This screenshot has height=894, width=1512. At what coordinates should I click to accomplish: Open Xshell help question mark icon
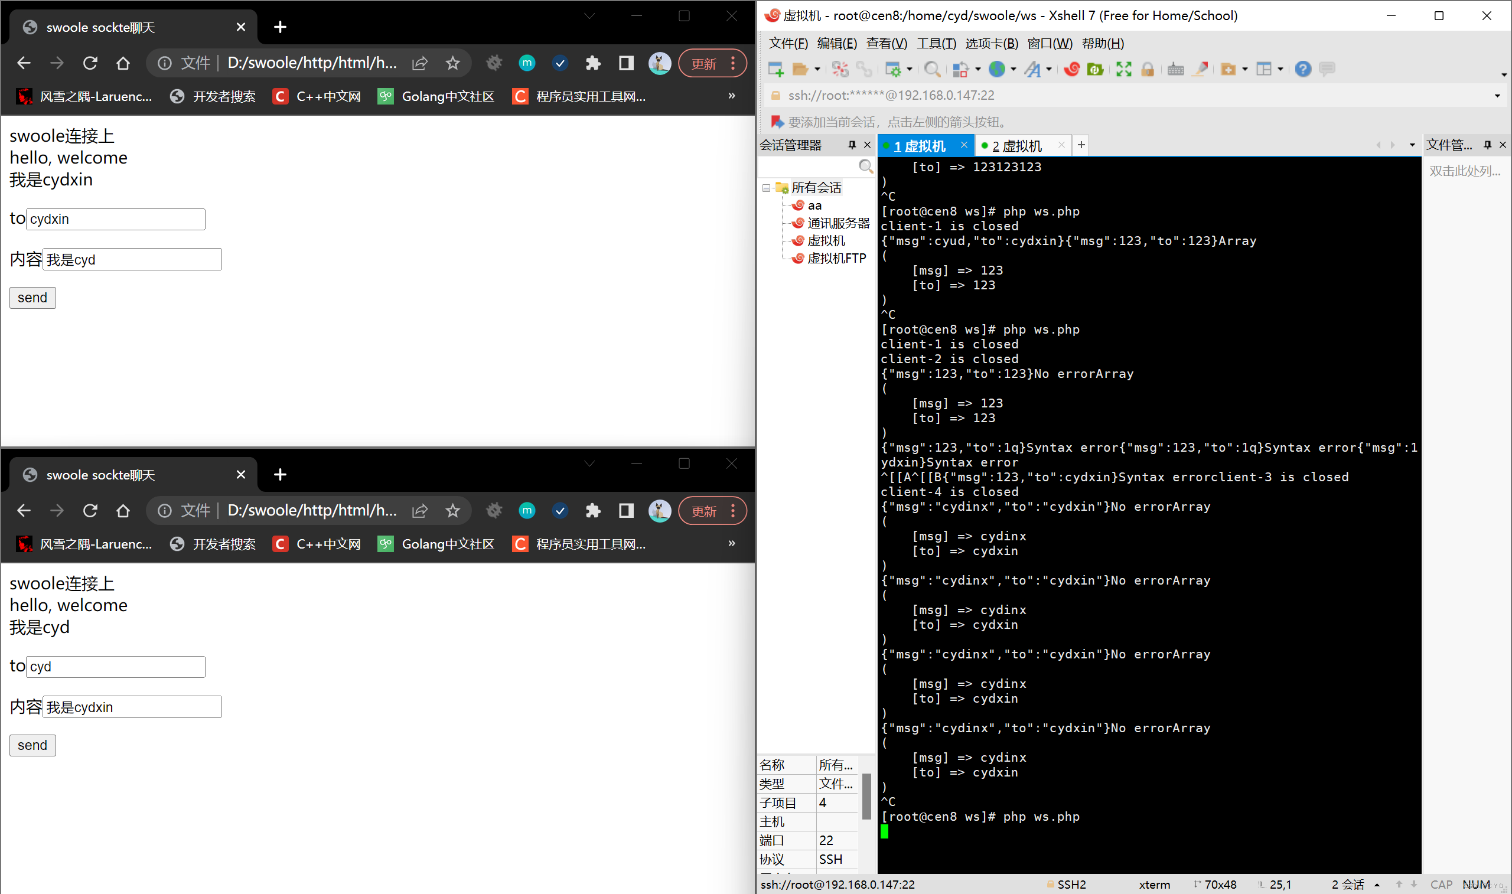click(x=1302, y=69)
